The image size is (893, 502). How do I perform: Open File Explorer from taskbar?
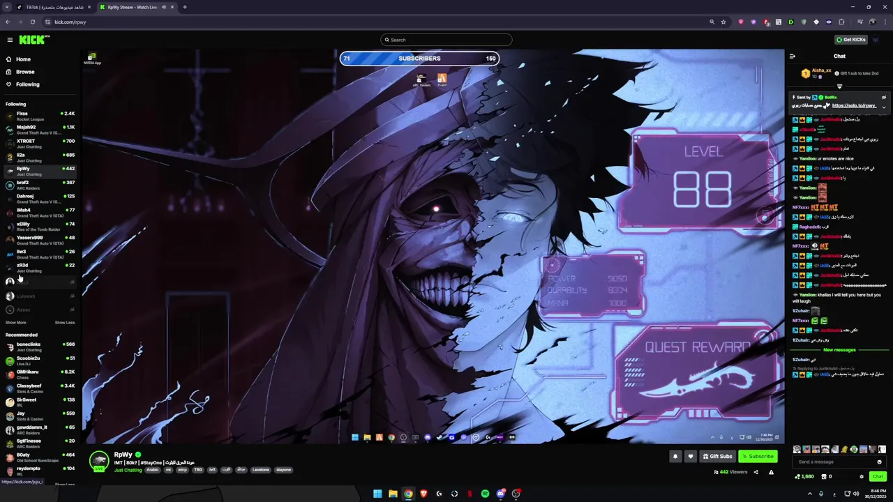[393, 494]
